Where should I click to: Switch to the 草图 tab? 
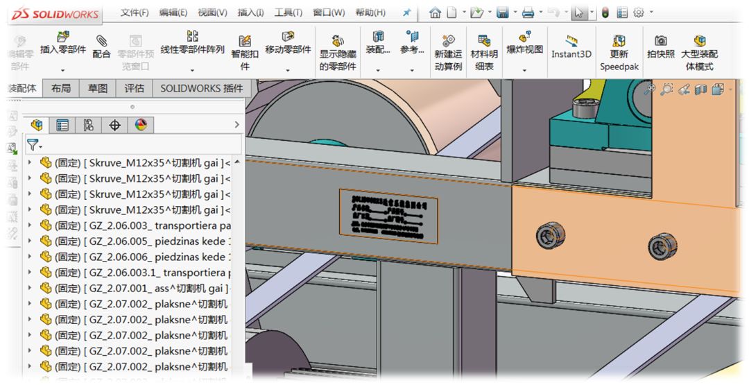pyautogui.click(x=98, y=88)
